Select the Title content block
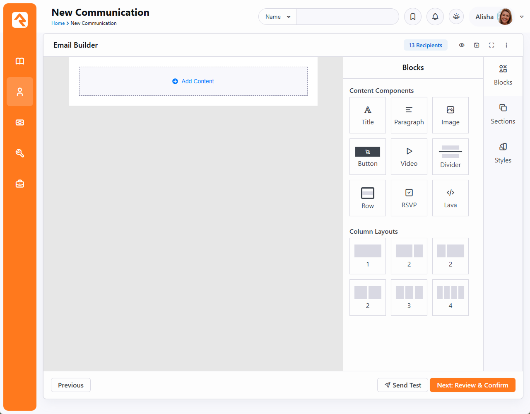This screenshot has height=414, width=530. tap(367, 115)
